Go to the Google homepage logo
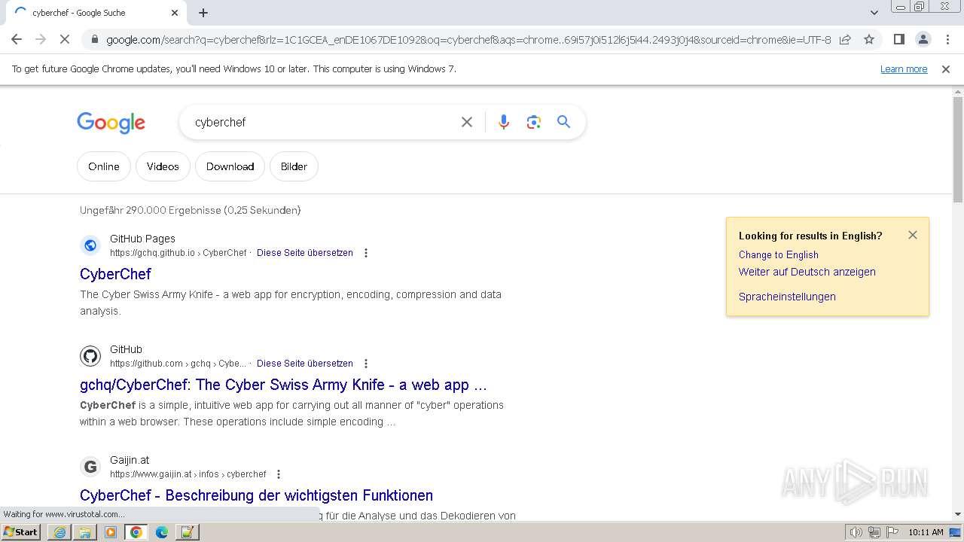Viewport: 964px width, 542px height. pyautogui.click(x=111, y=123)
